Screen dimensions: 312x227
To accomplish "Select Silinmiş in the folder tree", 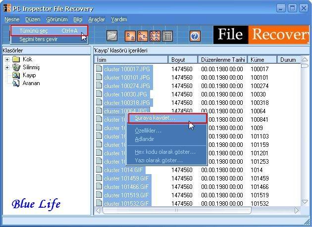I will click(31, 67).
